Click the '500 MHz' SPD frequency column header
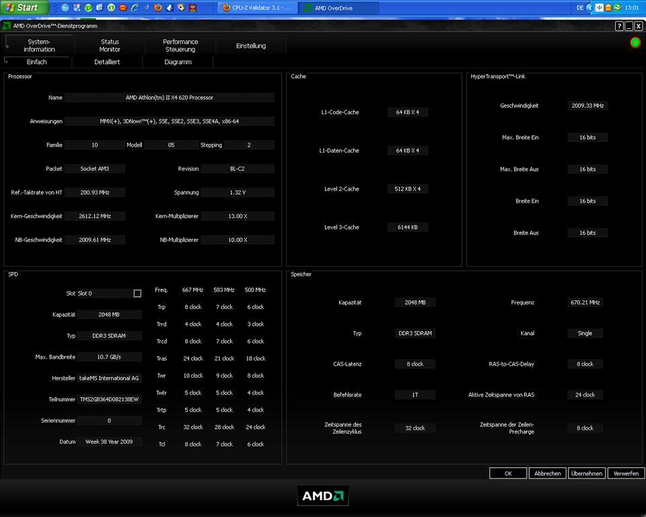Image resolution: width=646 pixels, height=517 pixels. 255,290
